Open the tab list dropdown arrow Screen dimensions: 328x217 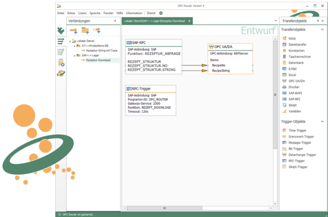276,21
